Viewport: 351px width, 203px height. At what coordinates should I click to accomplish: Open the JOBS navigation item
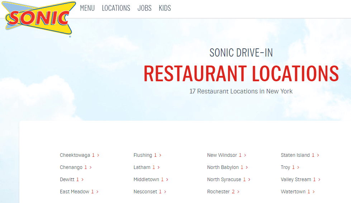click(144, 8)
